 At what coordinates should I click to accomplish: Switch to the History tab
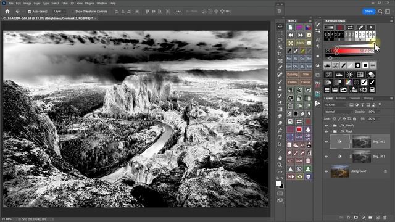(x=368, y=98)
